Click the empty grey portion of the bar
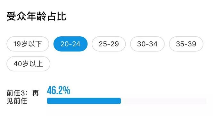Image resolution: width=216 pixels, height=124 pixels. click(x=164, y=101)
